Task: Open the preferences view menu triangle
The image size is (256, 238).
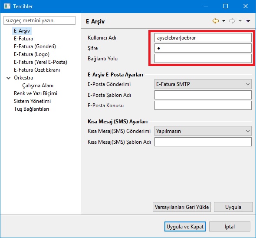Action: [x=248, y=21]
